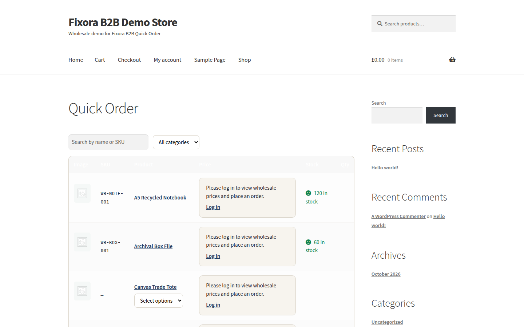Click the Quick Order page heading
Viewport: 524px width, 327px height.
103,108
